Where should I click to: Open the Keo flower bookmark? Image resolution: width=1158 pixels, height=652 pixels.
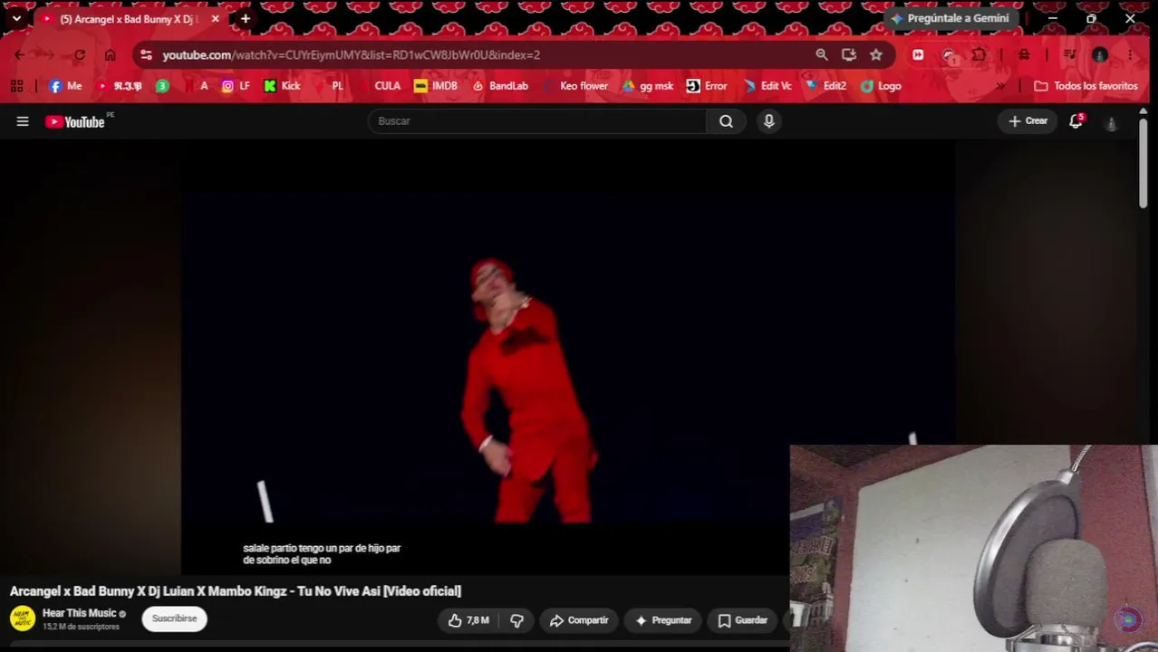tap(574, 86)
